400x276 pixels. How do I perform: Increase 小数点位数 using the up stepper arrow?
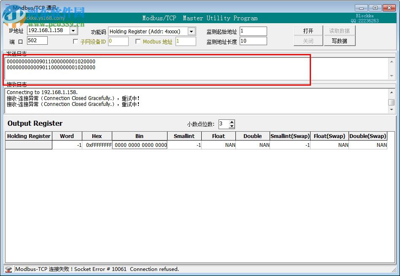(x=232, y=122)
